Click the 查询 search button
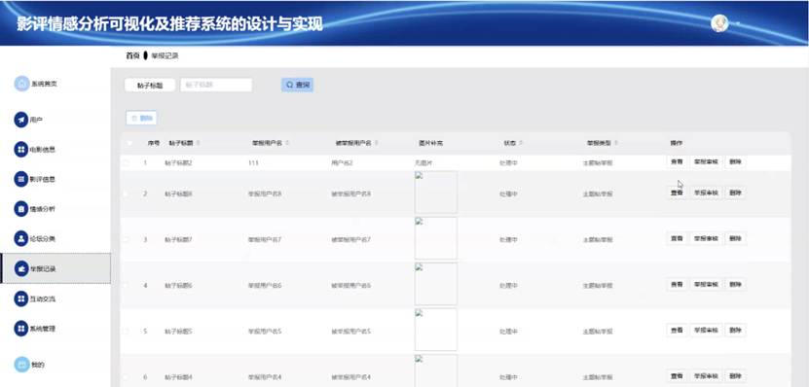 297,85
